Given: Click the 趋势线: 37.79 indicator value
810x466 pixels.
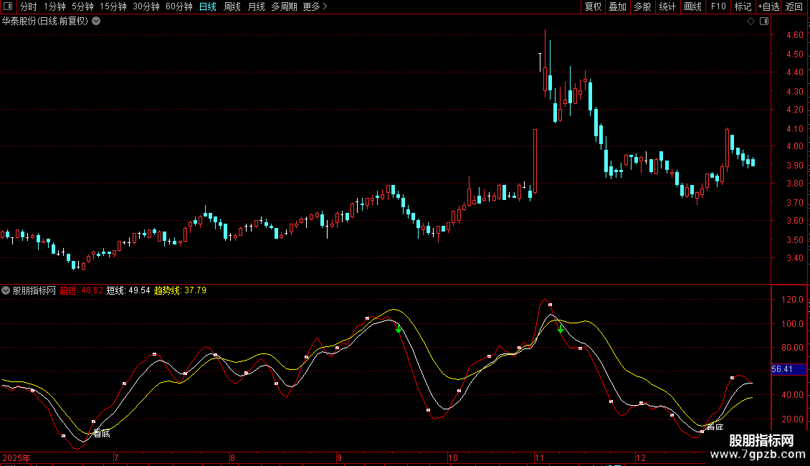Looking at the screenshot, I should coord(181,290).
